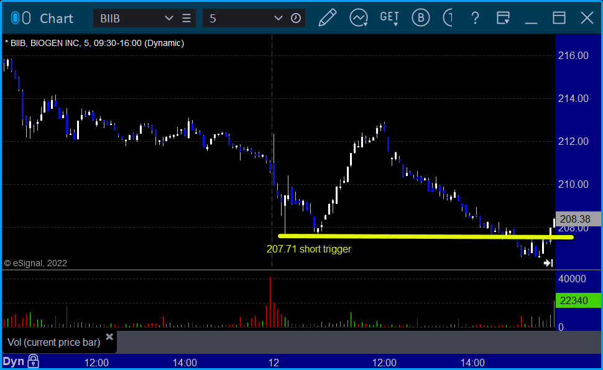Click the tallest red volume bar
The width and height of the screenshot is (603, 370).
(270, 302)
